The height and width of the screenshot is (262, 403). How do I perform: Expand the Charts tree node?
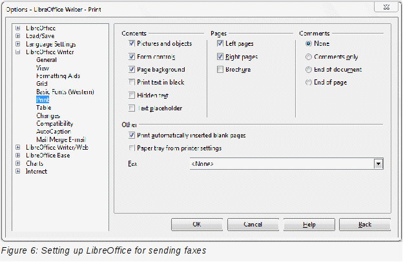click(x=17, y=163)
